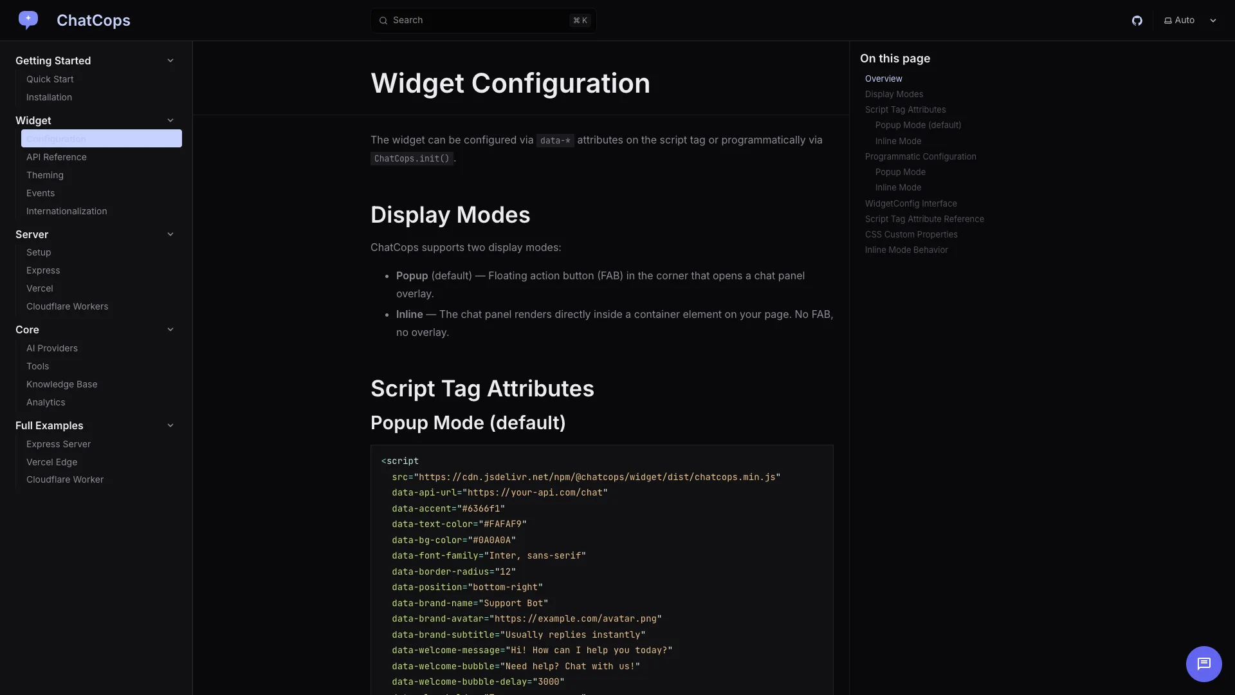The width and height of the screenshot is (1235, 695).
Task: Open Express Server example
Action: click(59, 444)
